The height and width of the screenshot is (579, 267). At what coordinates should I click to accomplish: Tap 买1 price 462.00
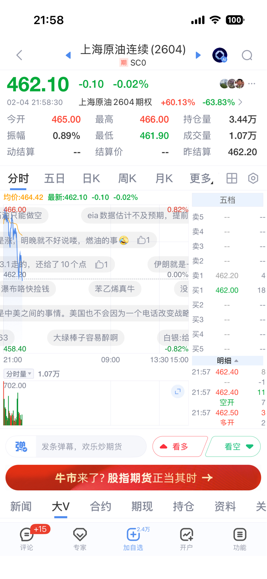tap(227, 290)
